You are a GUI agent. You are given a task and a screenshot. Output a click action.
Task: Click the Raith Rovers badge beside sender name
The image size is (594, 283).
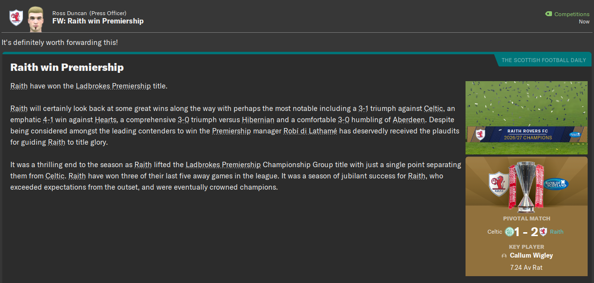[x=16, y=18]
